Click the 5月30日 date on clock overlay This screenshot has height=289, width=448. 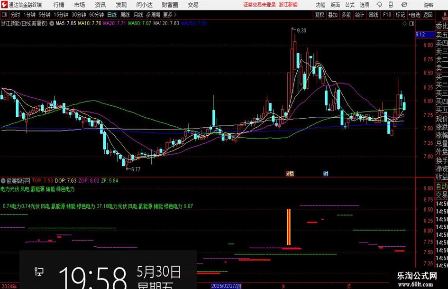[x=158, y=272]
